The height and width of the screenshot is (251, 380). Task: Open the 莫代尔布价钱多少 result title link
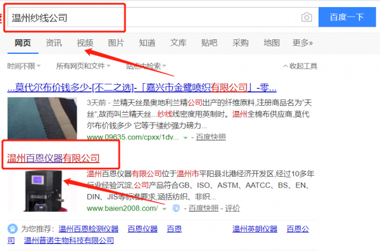(142, 87)
